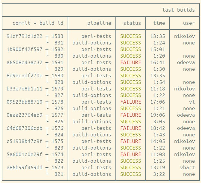The height and width of the screenshot is (183, 201).
Task: Select commit 8d9acadf270e
Action: [25, 76]
